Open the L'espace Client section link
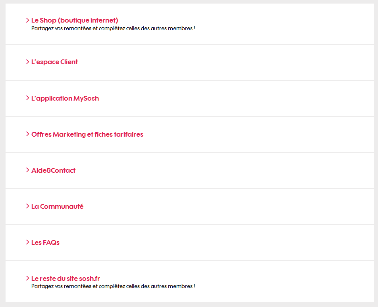 (54, 62)
